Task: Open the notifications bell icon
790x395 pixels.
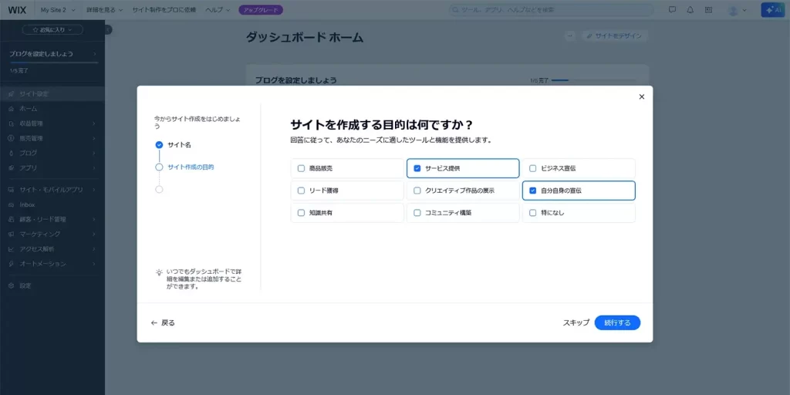Action: point(690,10)
